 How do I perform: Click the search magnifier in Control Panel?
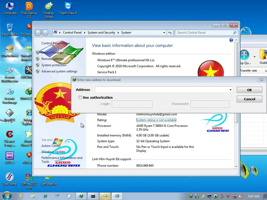(x=235, y=33)
